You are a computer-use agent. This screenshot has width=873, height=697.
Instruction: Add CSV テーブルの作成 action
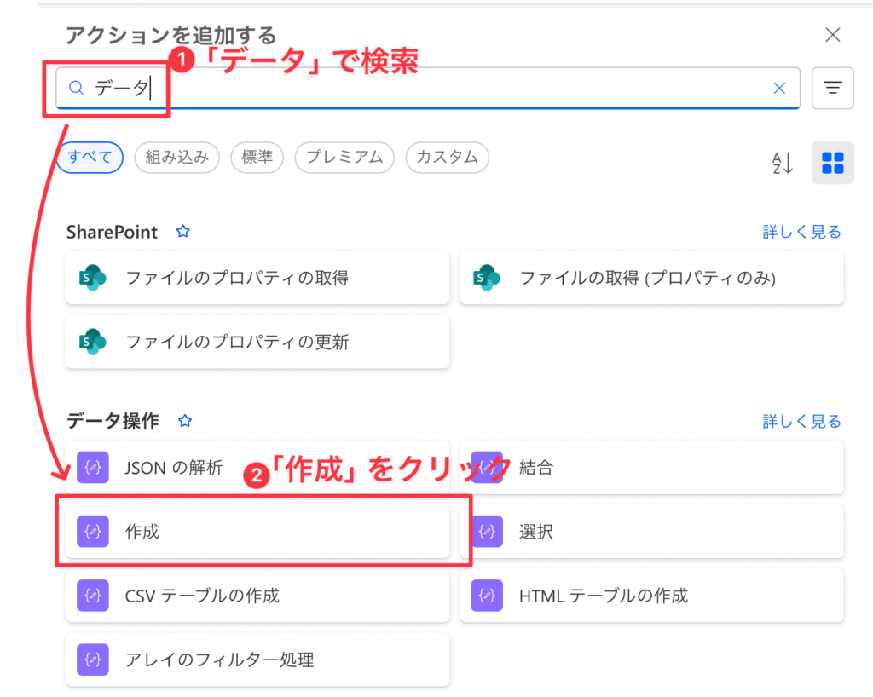[x=257, y=596]
